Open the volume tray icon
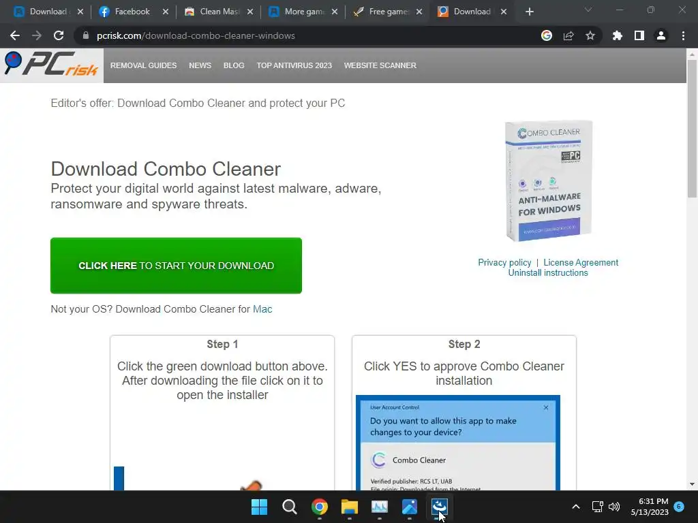 click(x=614, y=507)
